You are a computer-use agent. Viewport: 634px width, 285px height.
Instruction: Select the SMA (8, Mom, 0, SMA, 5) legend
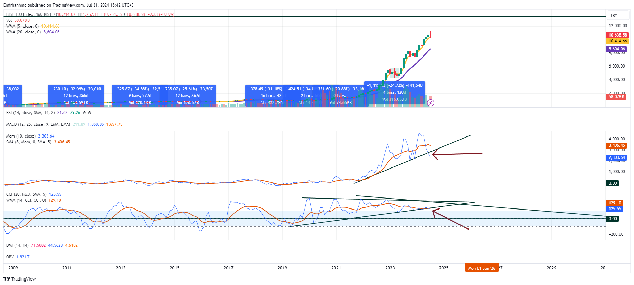click(38, 142)
